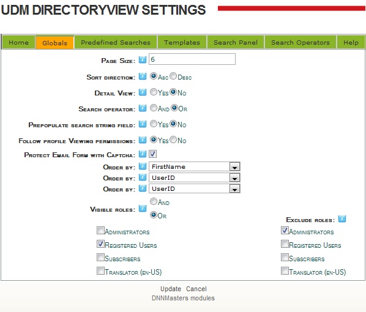Image resolution: width=366 pixels, height=312 pixels.
Task: Check Subscribers under Visible Roles
Action: click(x=100, y=258)
